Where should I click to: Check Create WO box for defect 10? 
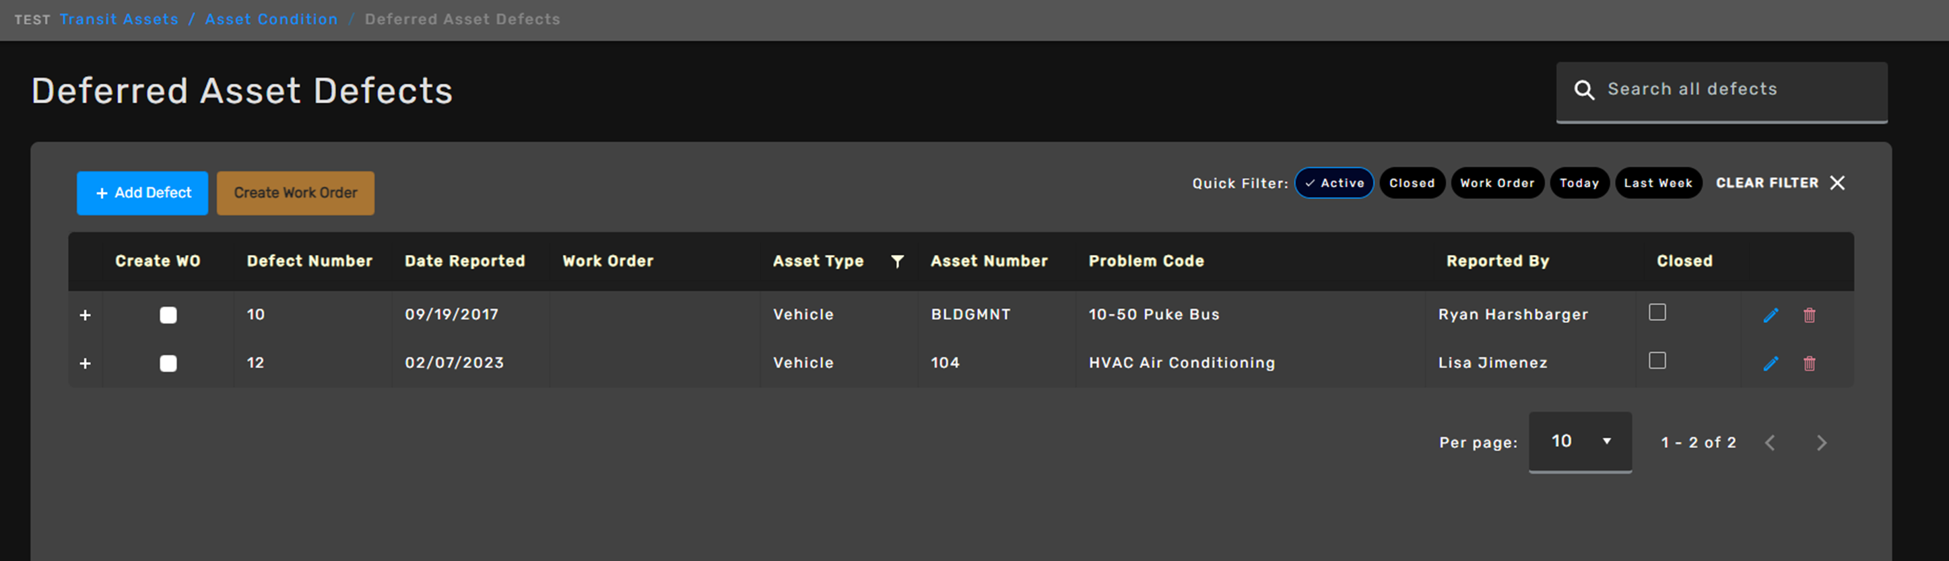[168, 315]
